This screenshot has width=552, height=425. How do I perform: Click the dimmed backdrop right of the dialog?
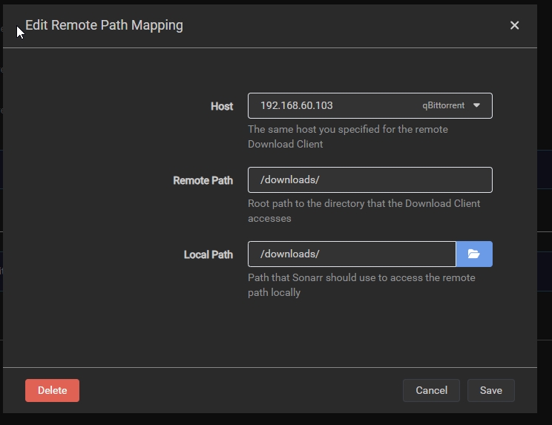pyautogui.click(x=545, y=223)
